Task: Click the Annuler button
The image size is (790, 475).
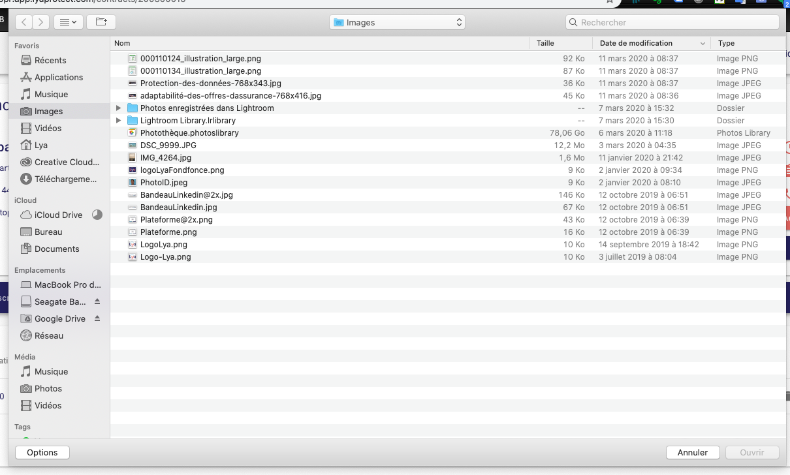Action: point(692,452)
